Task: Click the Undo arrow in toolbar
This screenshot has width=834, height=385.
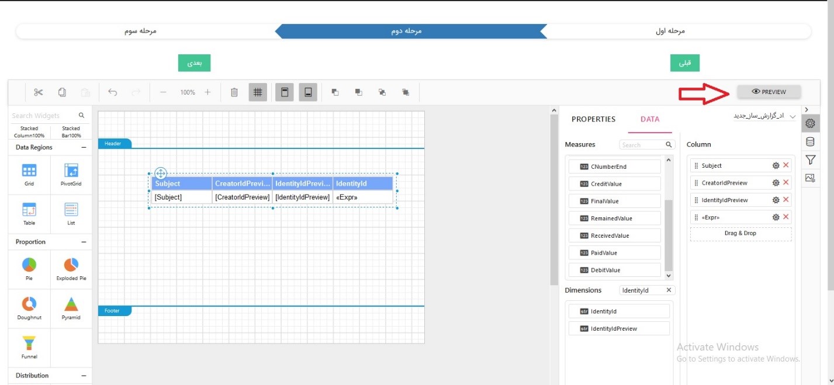Action: 113,92
